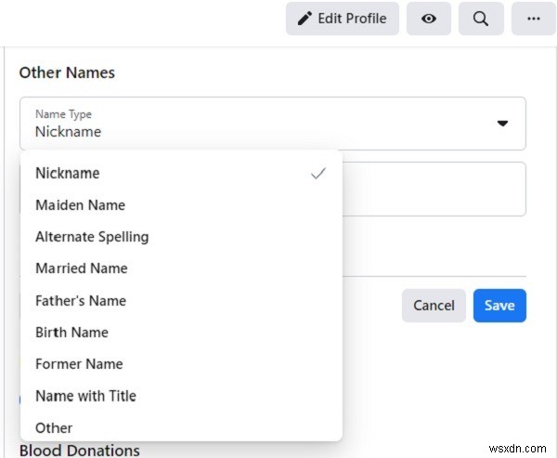Choose Father's Name option
Image resolution: width=557 pixels, height=458 pixels.
(81, 300)
